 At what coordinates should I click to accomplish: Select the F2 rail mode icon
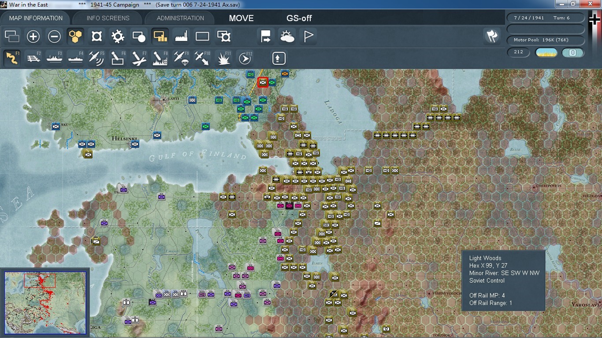33,58
